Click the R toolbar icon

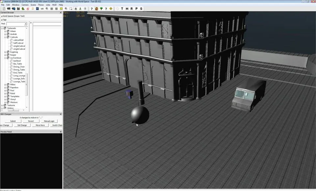click(x=131, y=9)
